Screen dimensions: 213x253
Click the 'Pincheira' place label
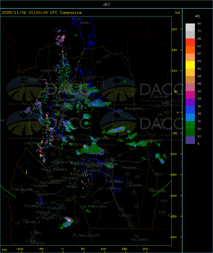point(33,206)
